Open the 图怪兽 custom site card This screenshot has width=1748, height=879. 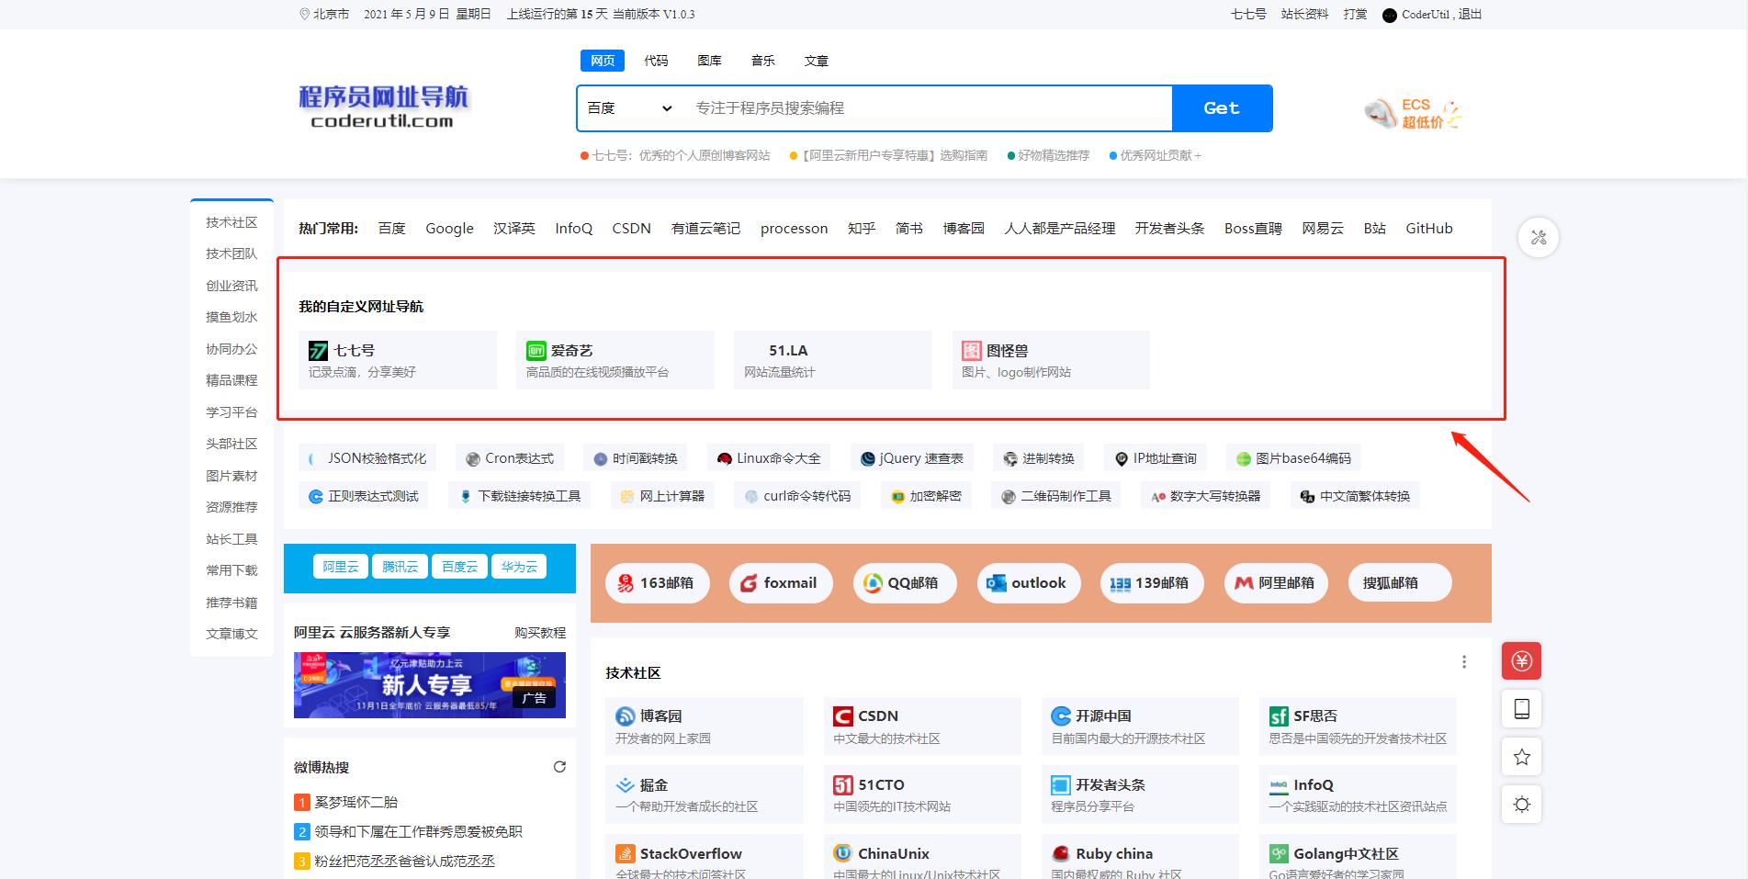[1051, 360]
